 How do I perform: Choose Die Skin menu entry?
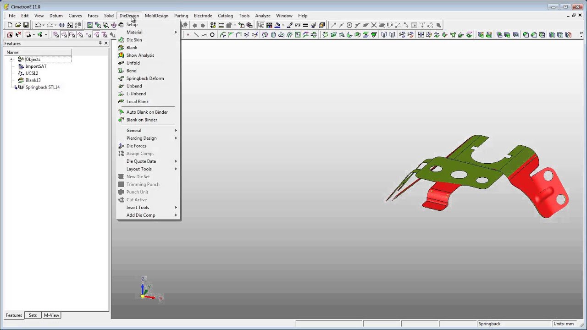tap(148, 40)
